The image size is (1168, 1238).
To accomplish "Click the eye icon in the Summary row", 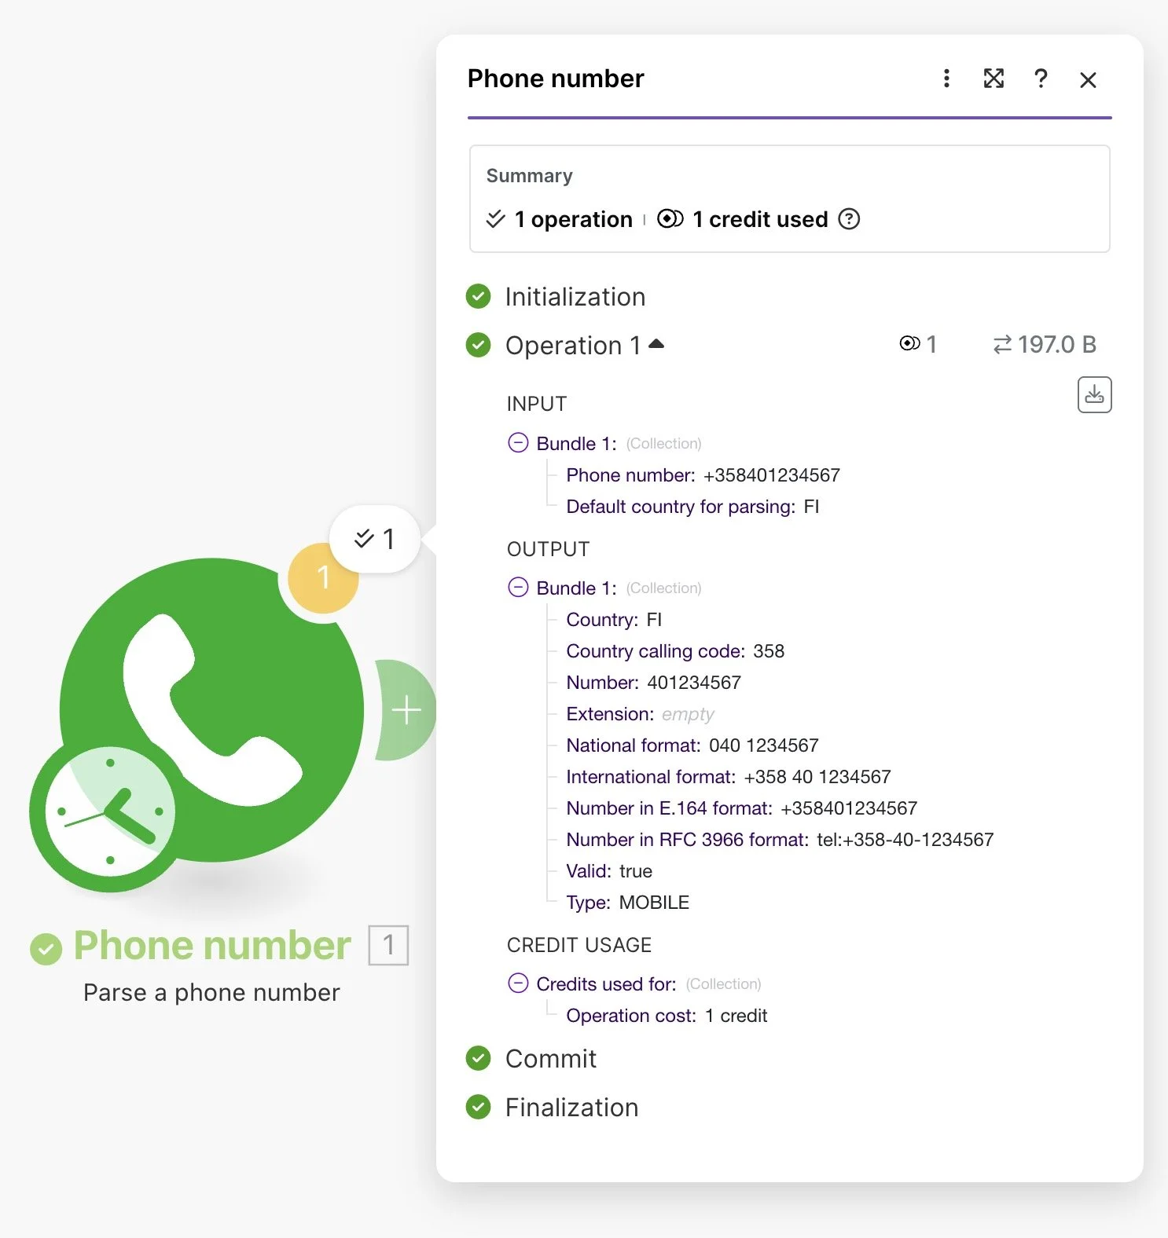I will tap(670, 219).
